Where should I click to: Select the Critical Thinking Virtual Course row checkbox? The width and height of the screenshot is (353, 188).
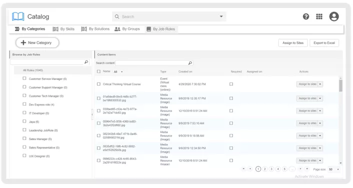tap(99, 84)
